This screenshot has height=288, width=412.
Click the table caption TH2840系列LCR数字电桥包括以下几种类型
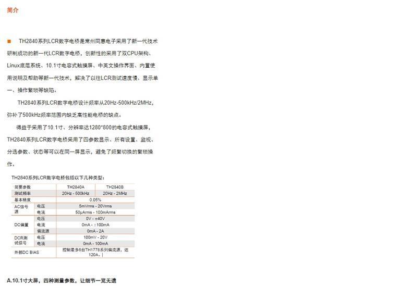click(x=58, y=178)
